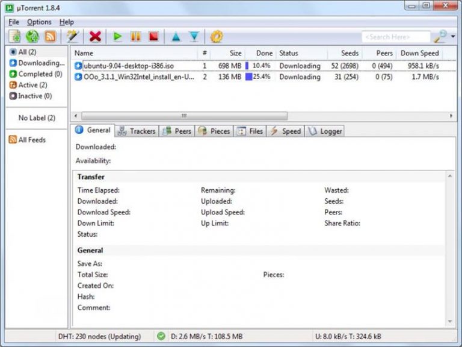Switch to the Files tab

[x=250, y=131]
